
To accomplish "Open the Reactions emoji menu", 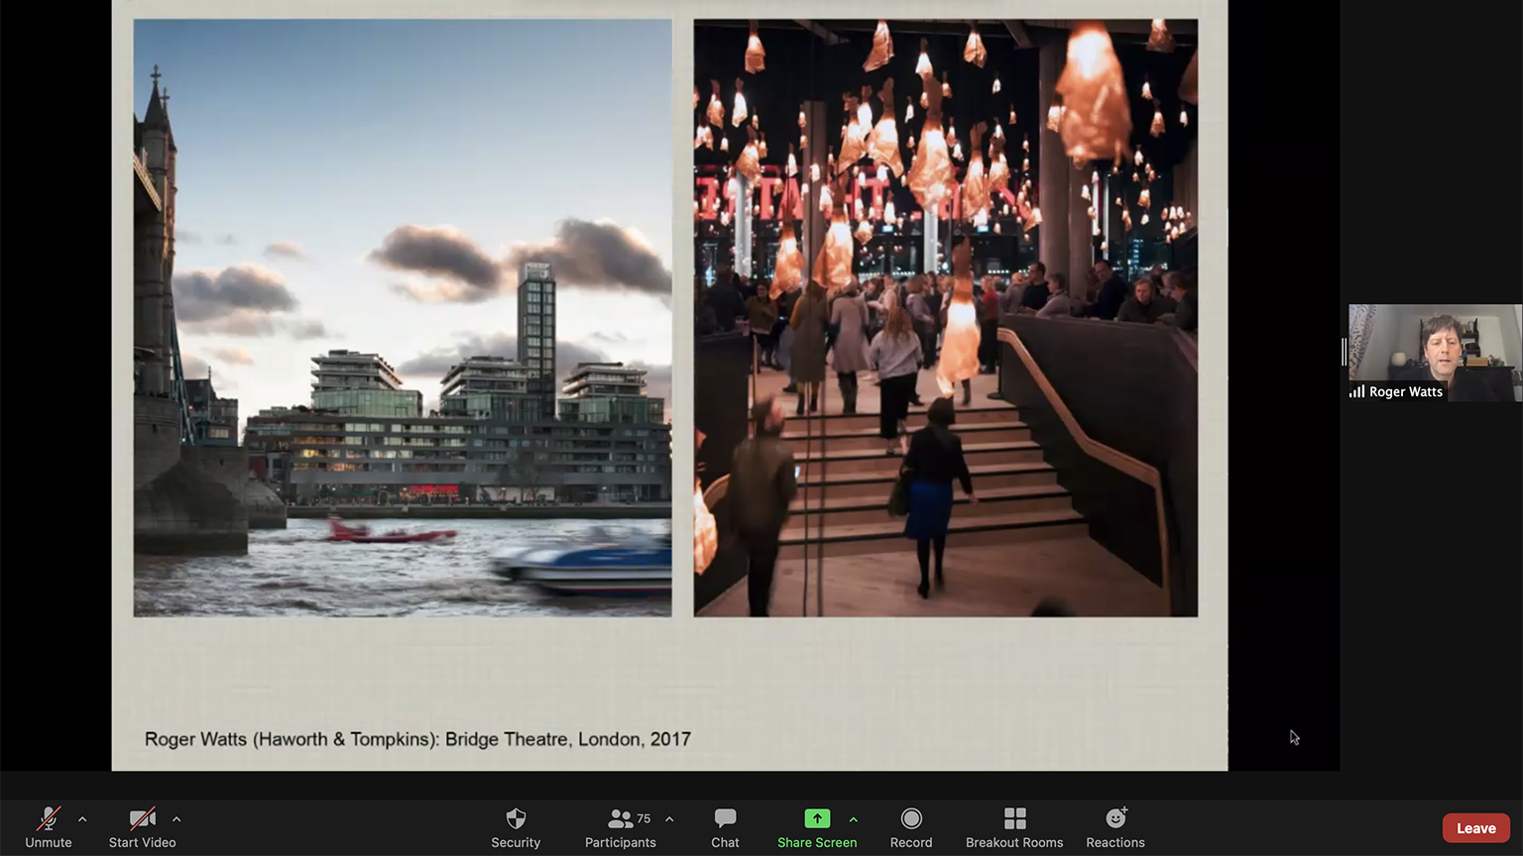I will click(1115, 827).
